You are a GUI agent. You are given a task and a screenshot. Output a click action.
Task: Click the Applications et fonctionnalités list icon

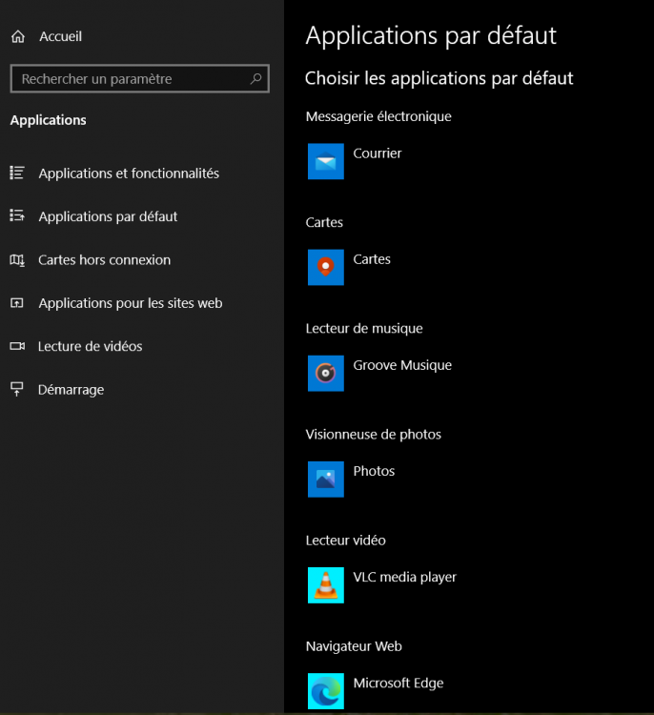pyautogui.click(x=17, y=173)
